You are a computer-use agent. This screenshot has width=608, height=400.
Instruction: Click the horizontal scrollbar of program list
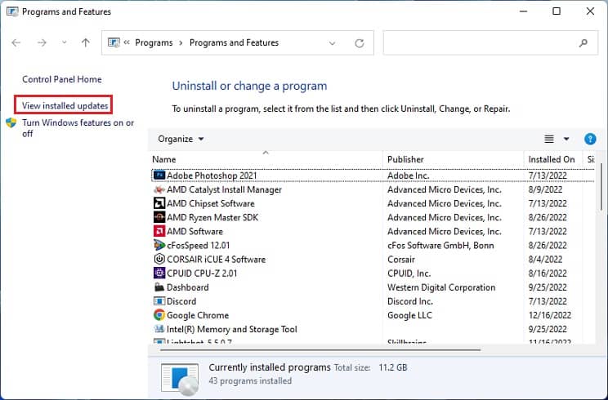320,349
